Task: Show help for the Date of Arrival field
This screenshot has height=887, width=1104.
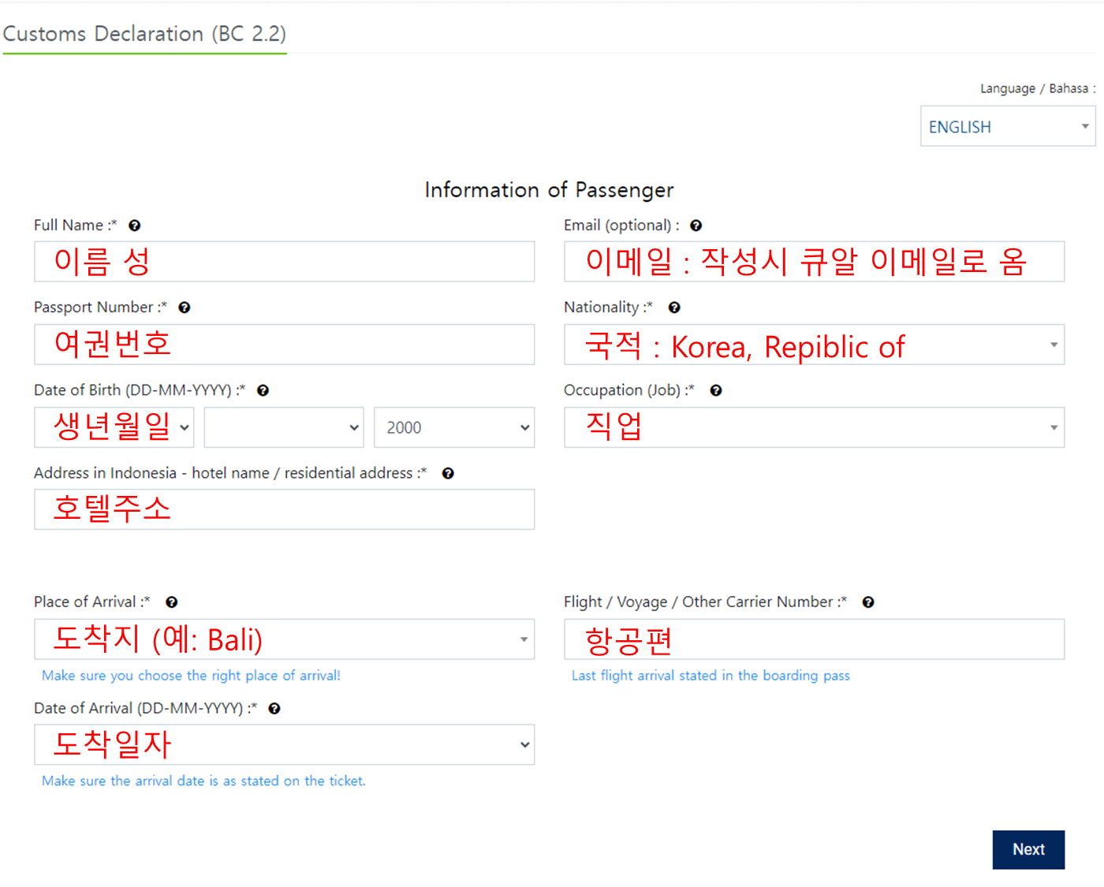Action: (x=274, y=709)
